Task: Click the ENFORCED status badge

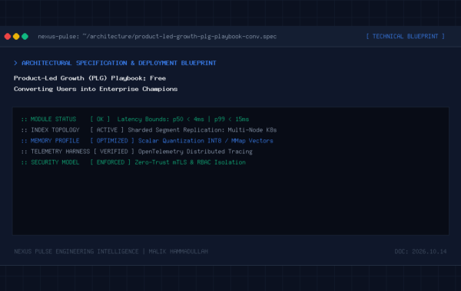Action: tap(110, 162)
